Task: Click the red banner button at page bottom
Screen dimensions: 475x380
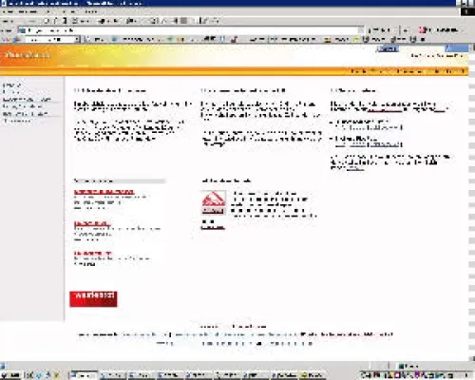Action: [93, 299]
